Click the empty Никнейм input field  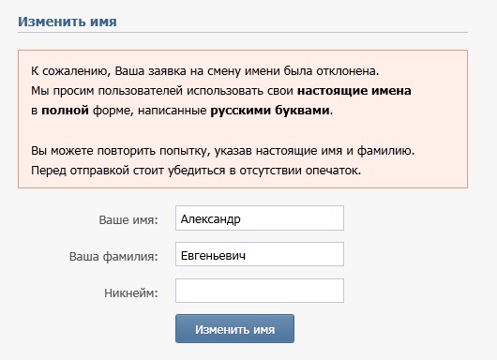[260, 291]
